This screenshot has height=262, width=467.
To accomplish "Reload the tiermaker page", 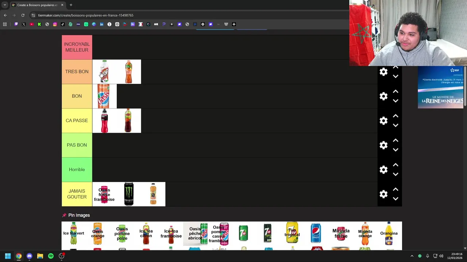I will click(23, 15).
